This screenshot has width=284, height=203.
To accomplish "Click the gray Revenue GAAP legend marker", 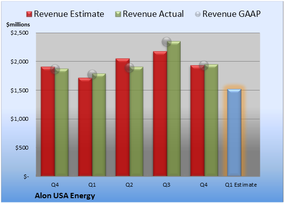I will 198,14.
